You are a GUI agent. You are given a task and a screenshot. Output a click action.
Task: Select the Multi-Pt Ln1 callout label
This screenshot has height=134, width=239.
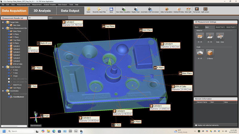tap(45, 43)
